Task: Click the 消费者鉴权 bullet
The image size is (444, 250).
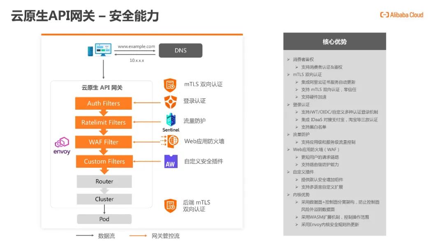Action: 303,60
